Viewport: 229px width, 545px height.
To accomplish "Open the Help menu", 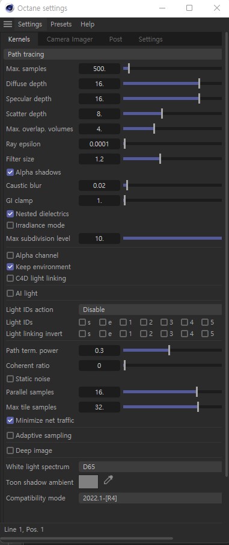I will 87,24.
